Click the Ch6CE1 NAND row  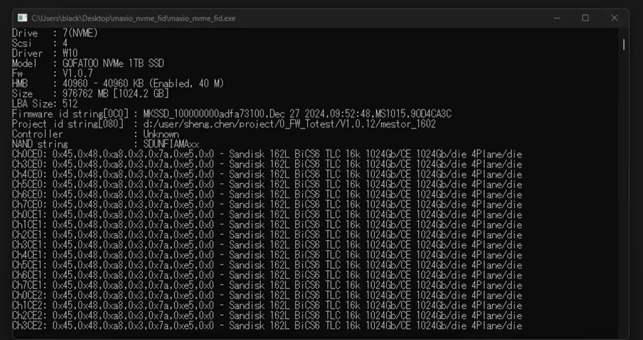coord(267,275)
